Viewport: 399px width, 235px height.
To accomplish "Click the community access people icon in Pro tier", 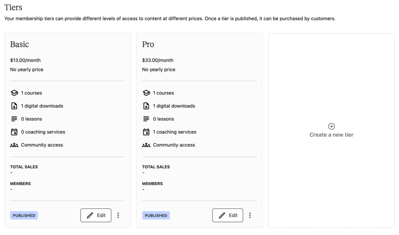I will pos(147,145).
